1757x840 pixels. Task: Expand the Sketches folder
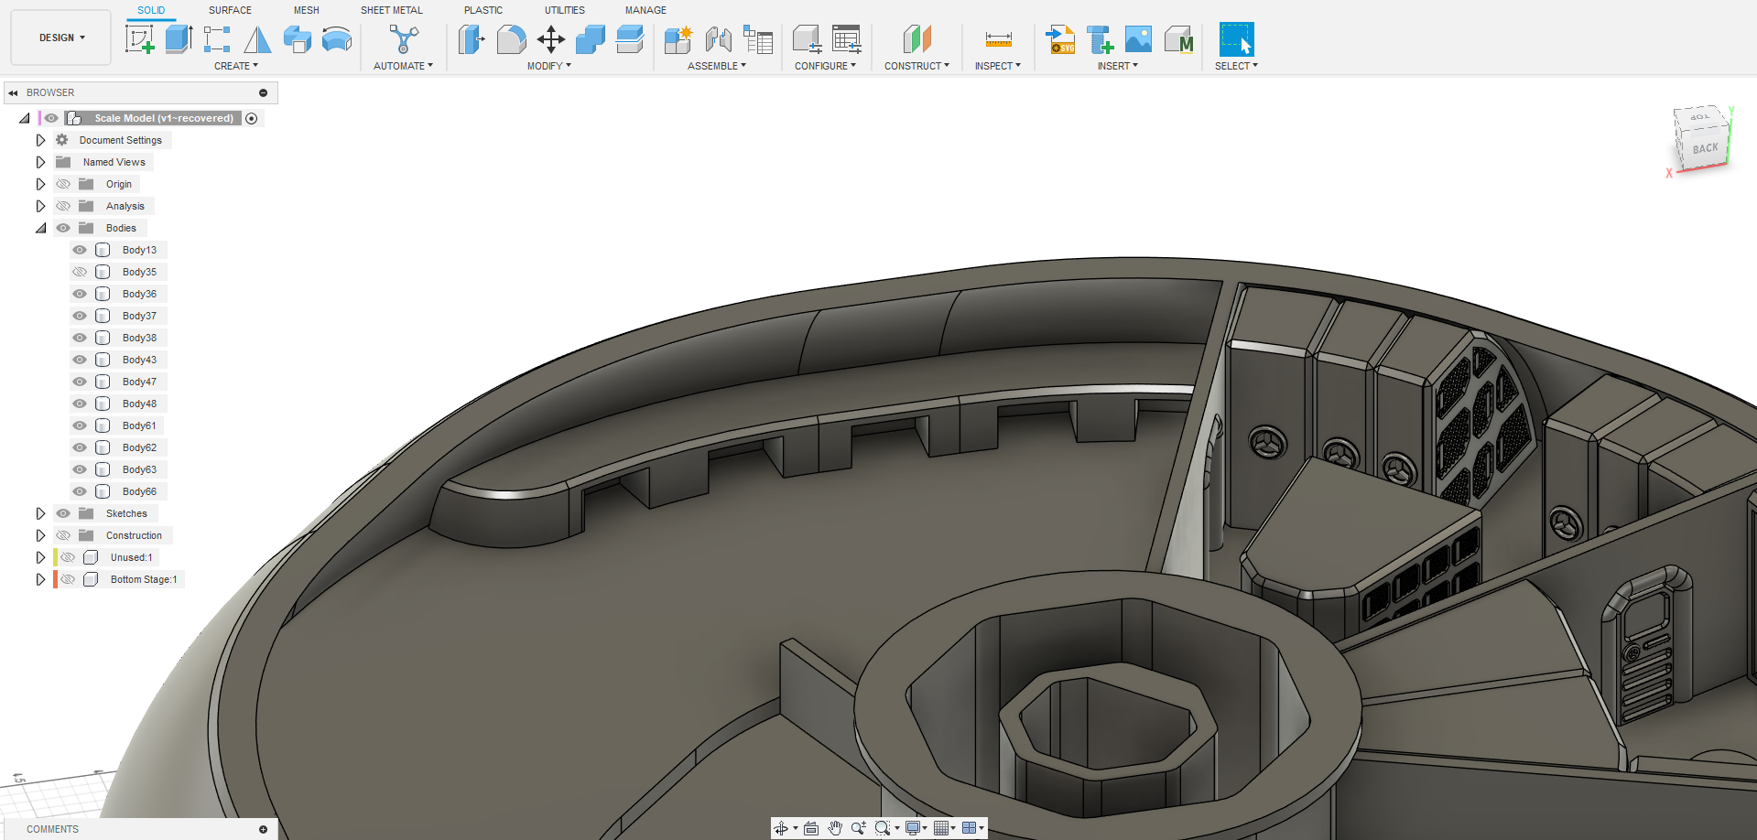point(40,513)
